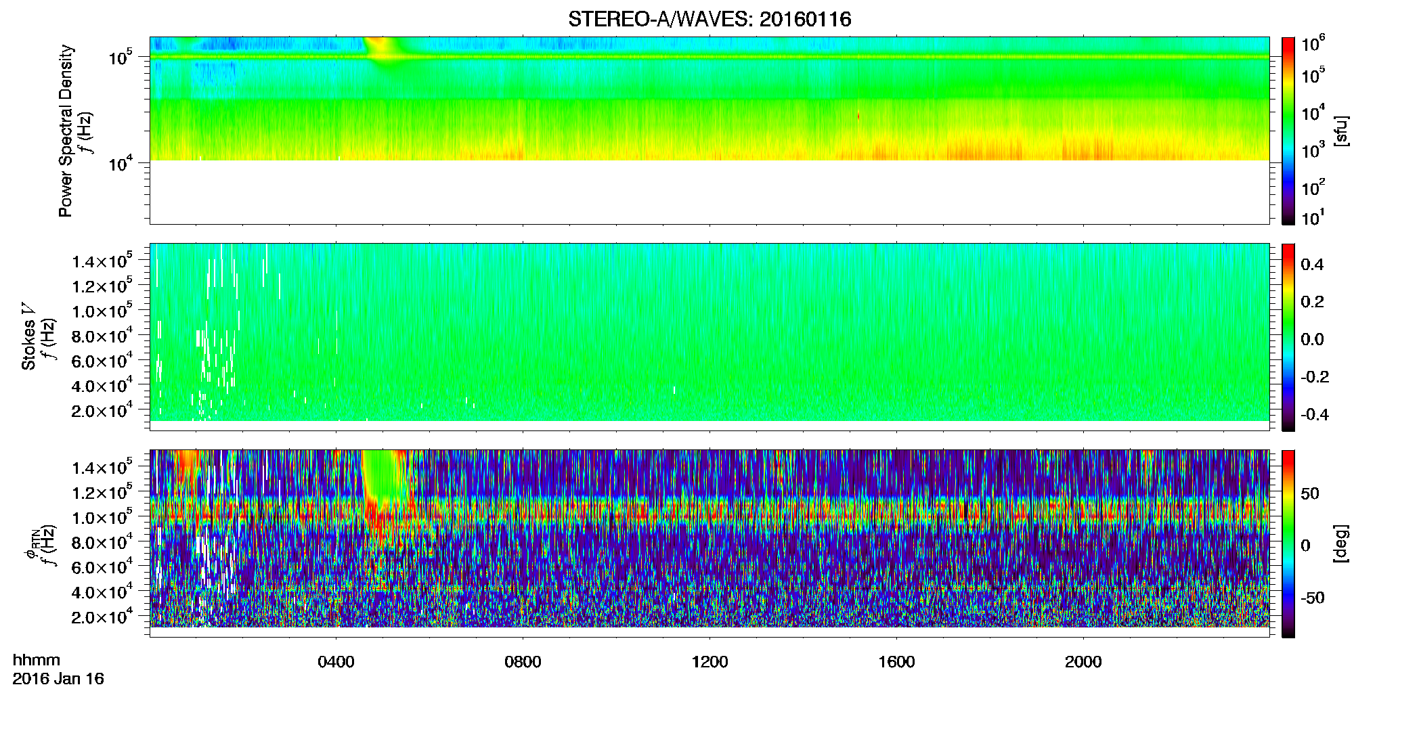
Task: Click the Power Spectral Density axis label
Action: 66,131
